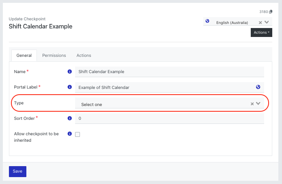Click the Name input field
The width and height of the screenshot is (282, 184).
[170, 71]
